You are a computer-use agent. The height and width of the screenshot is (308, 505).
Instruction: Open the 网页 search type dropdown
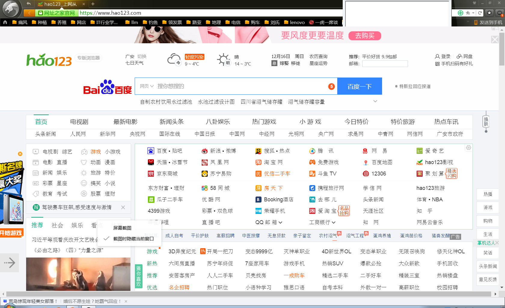tap(147, 86)
